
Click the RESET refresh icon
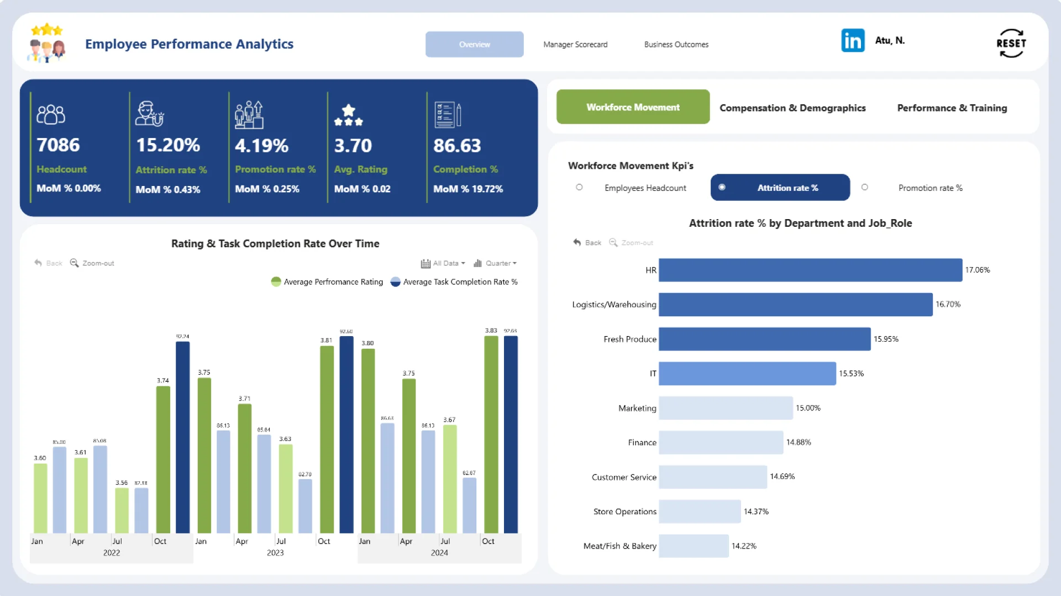click(x=1011, y=43)
